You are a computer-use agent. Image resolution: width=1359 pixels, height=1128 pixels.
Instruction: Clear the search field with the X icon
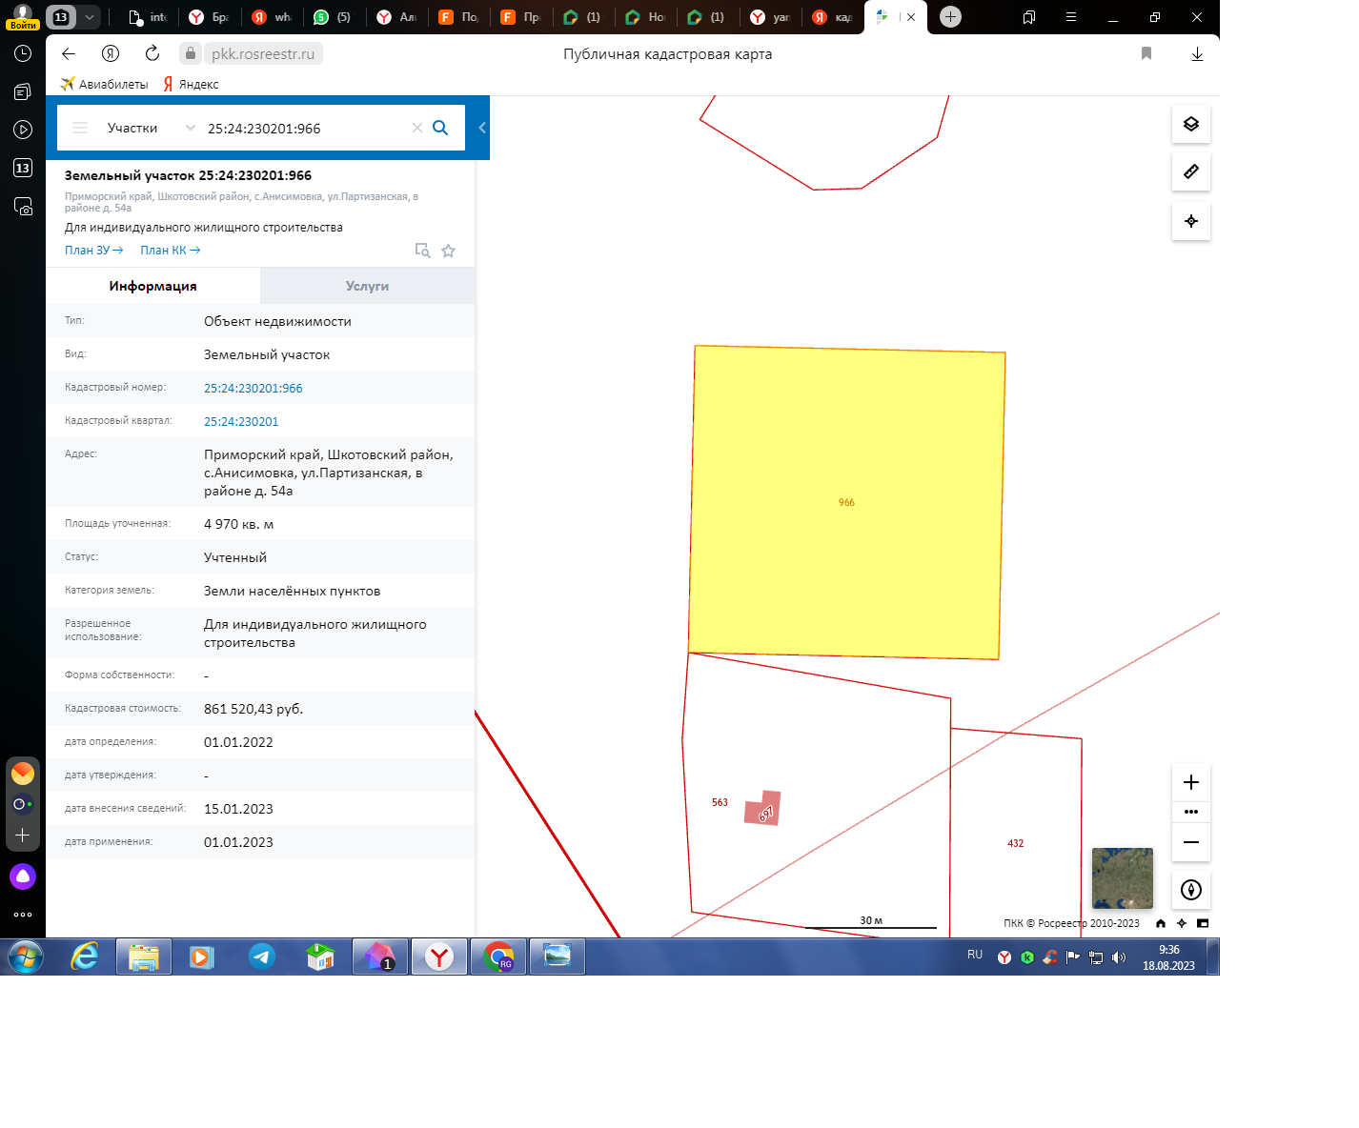coord(417,128)
